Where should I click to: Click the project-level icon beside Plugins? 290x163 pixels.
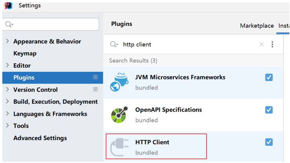96,77
